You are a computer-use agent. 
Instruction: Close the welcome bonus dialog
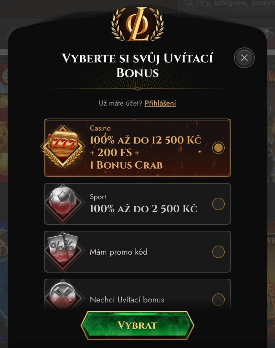click(244, 58)
